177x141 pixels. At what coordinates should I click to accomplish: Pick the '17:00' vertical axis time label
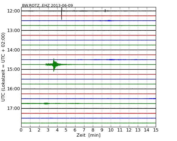(x=13, y=108)
